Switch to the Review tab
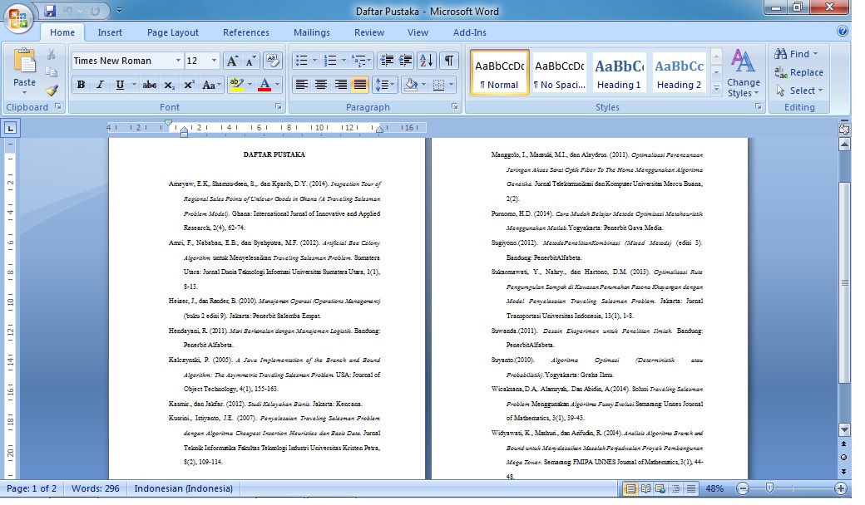Image resolution: width=865 pixels, height=505 pixels. click(x=369, y=32)
